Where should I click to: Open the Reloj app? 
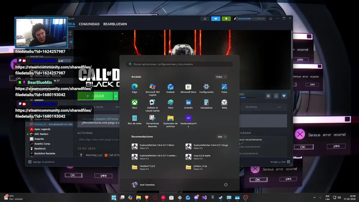(224, 104)
